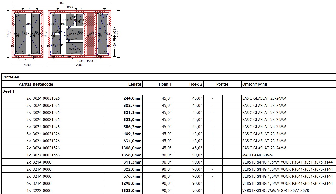The height and width of the screenshot is (194, 336).
Task: Click the description in the 1308,0mm row
Action: 264,148
